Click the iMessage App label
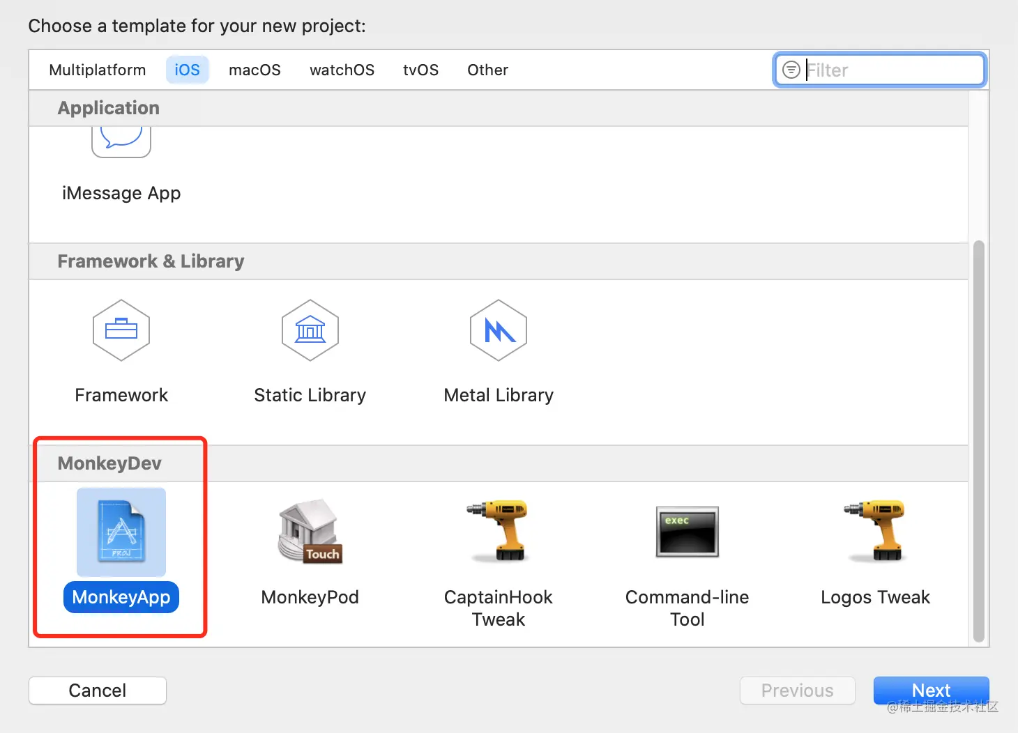This screenshot has height=733, width=1018. (121, 193)
